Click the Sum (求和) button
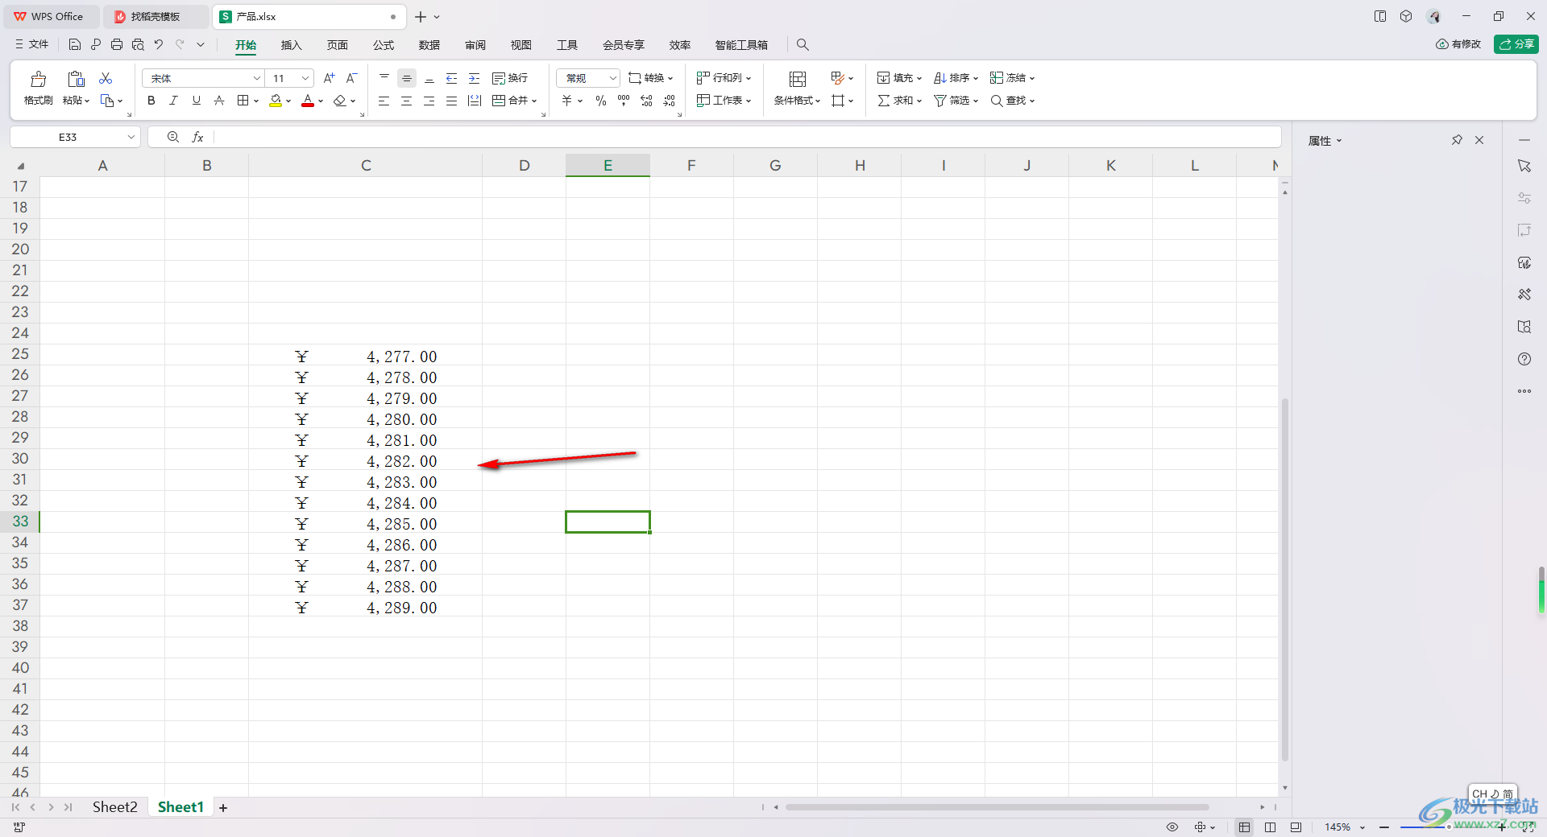The height and width of the screenshot is (837, 1547). tap(899, 101)
